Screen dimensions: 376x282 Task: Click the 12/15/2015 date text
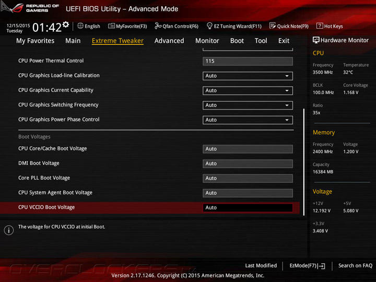point(18,26)
